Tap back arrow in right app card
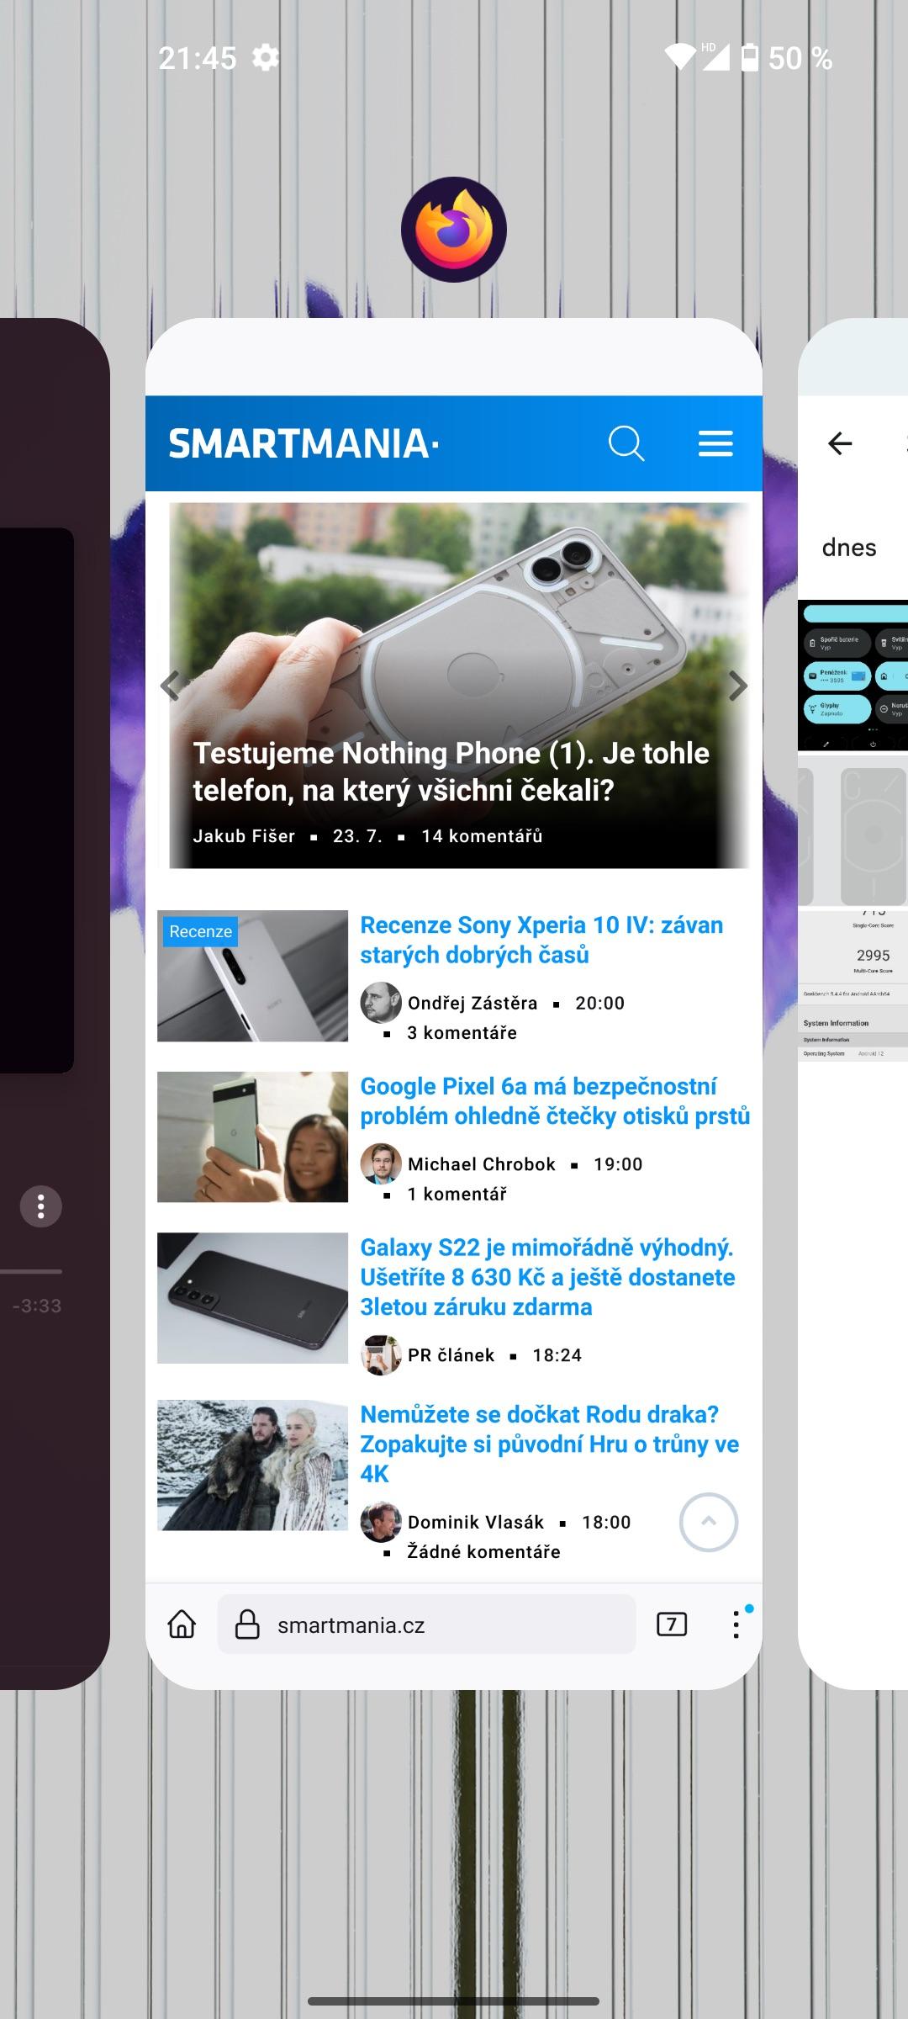Viewport: 908px width, 2019px height. click(840, 443)
